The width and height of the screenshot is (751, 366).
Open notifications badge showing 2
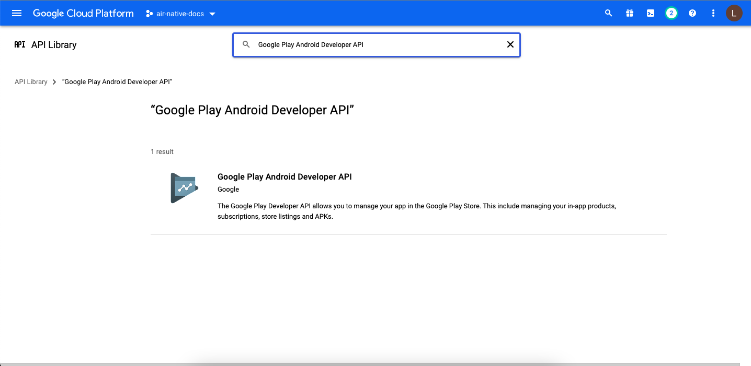672,13
